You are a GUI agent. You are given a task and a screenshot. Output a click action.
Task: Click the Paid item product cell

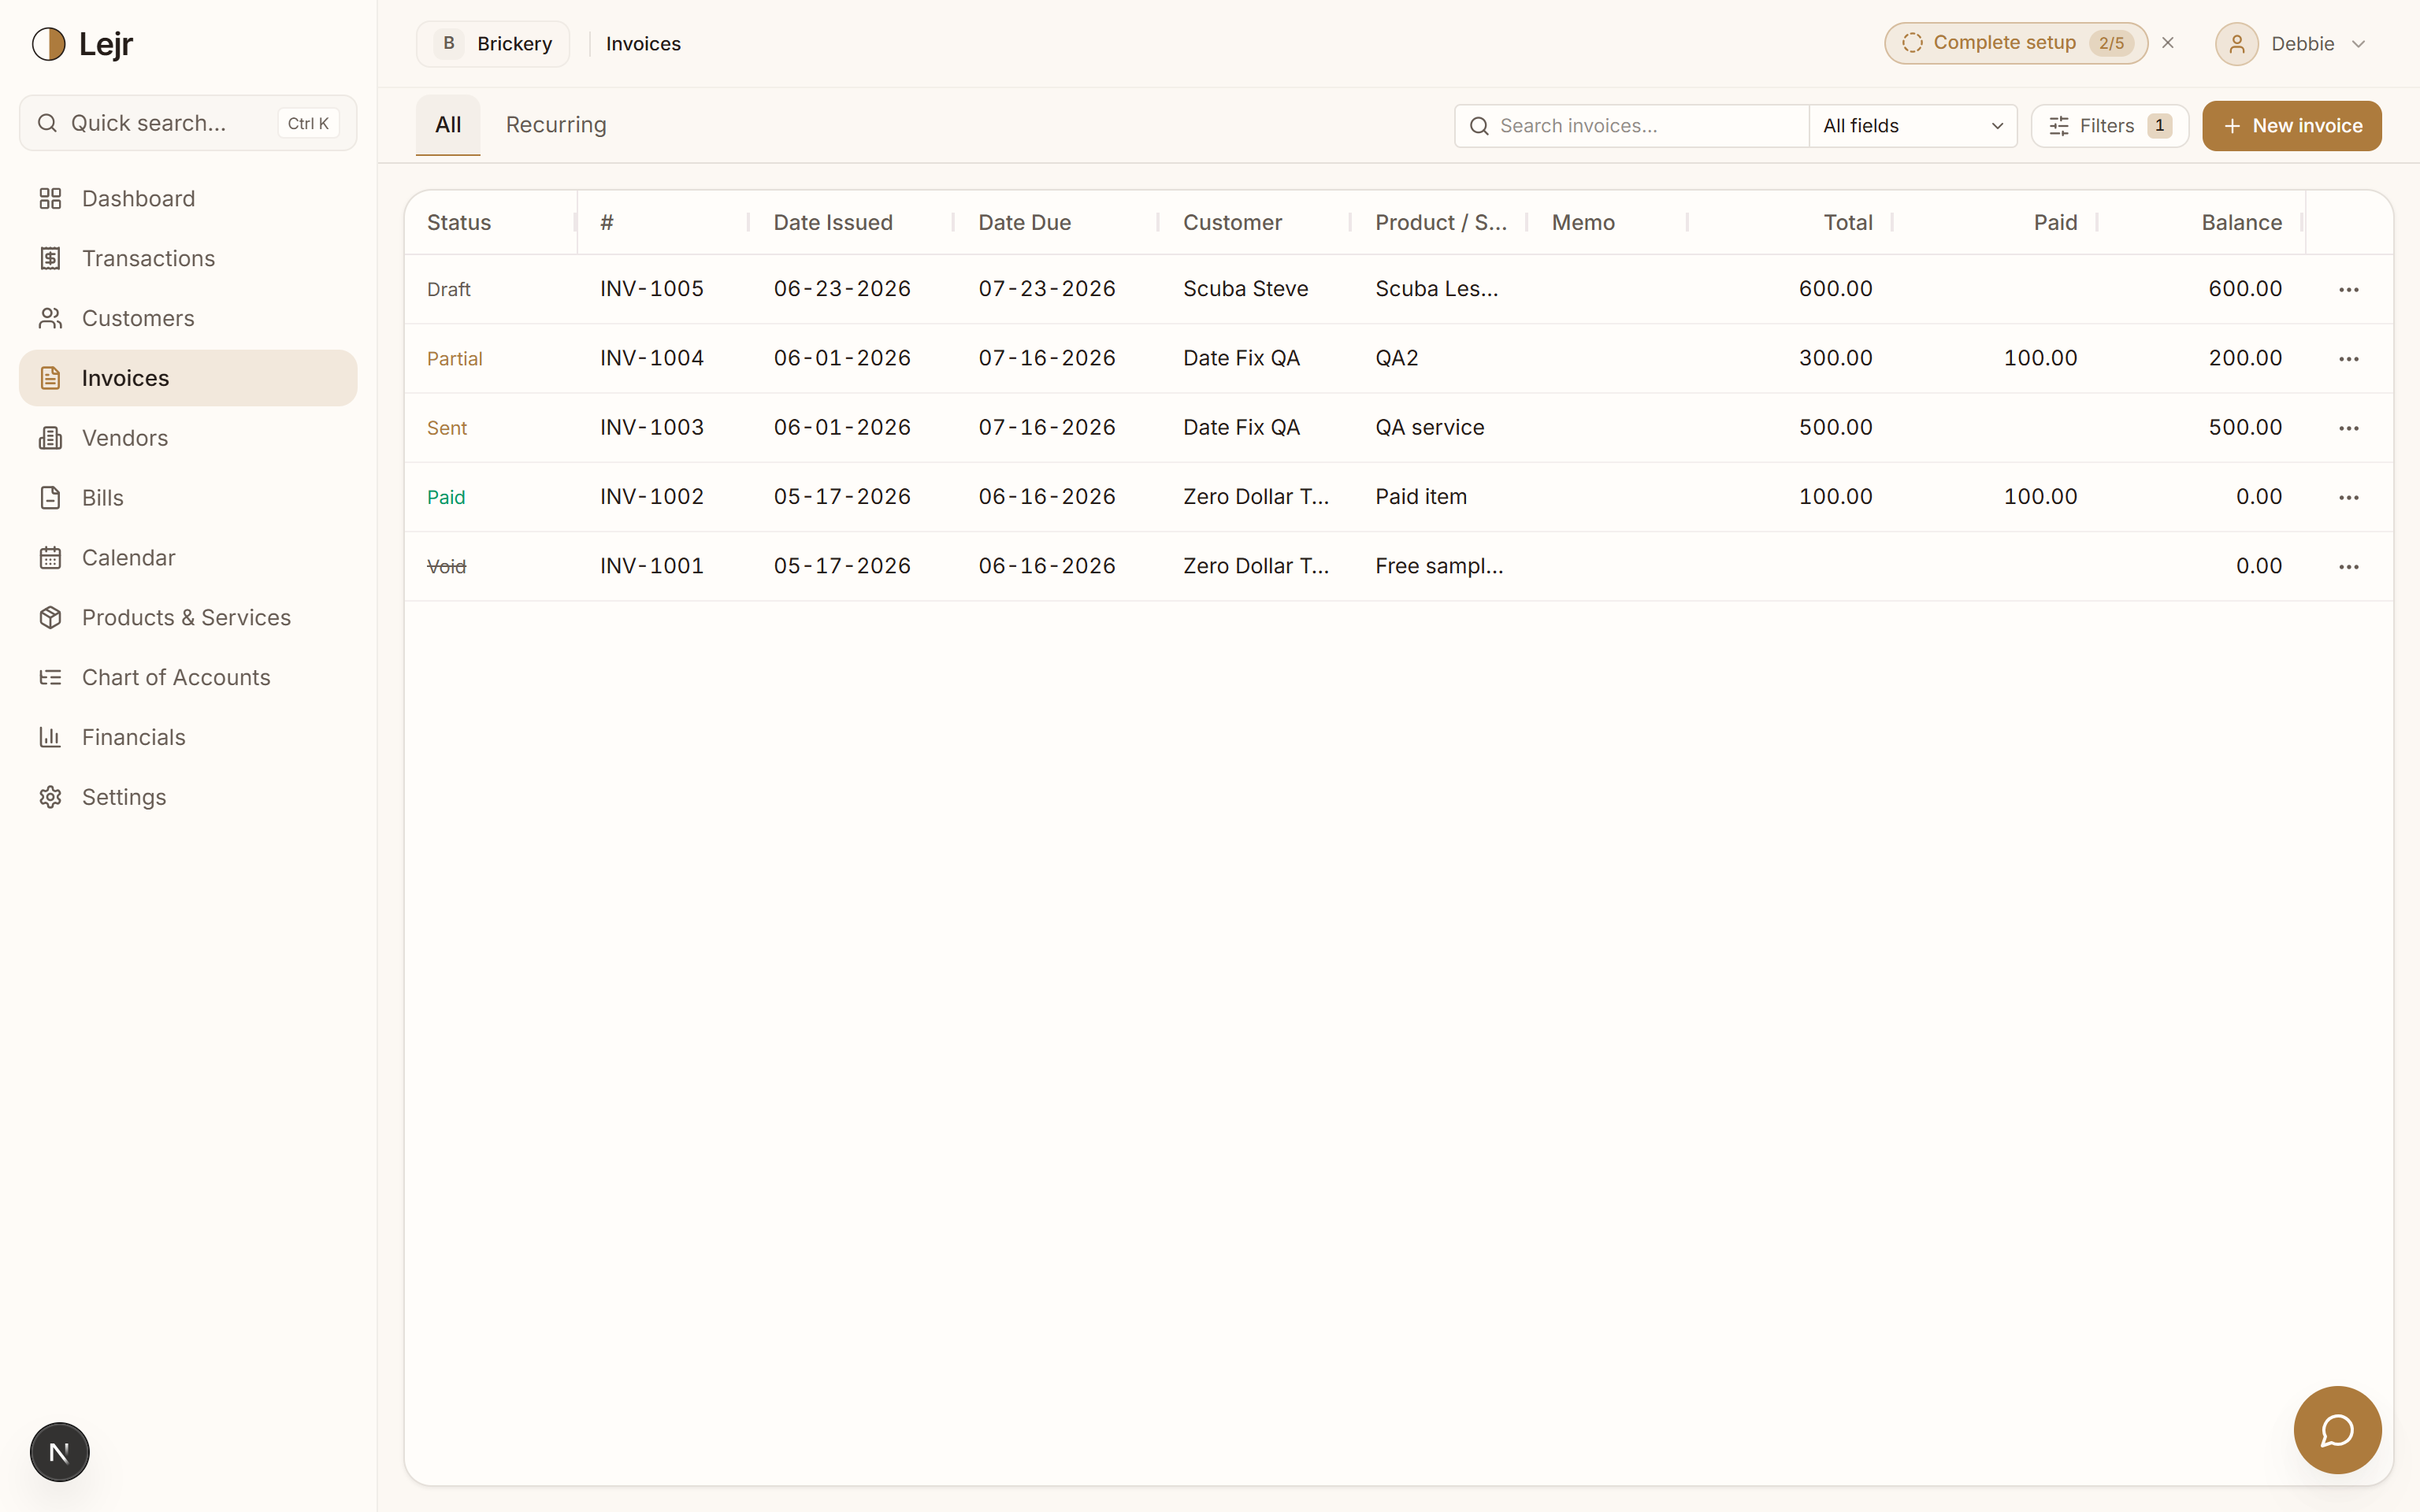pos(1421,496)
